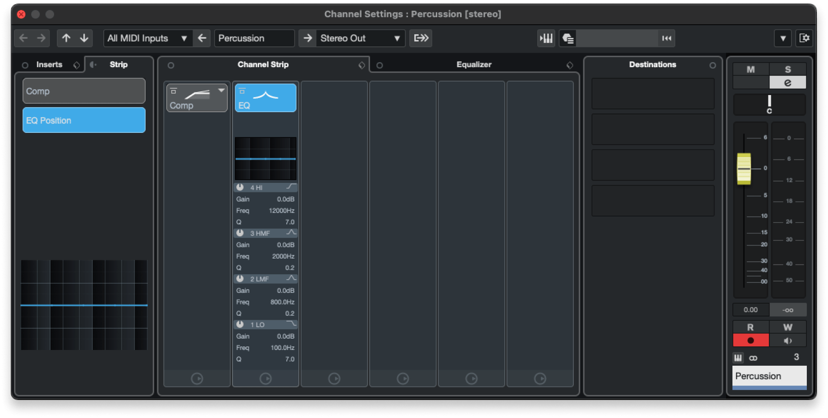Click the EQ curve thumbnail in Inserts panel

click(x=84, y=305)
